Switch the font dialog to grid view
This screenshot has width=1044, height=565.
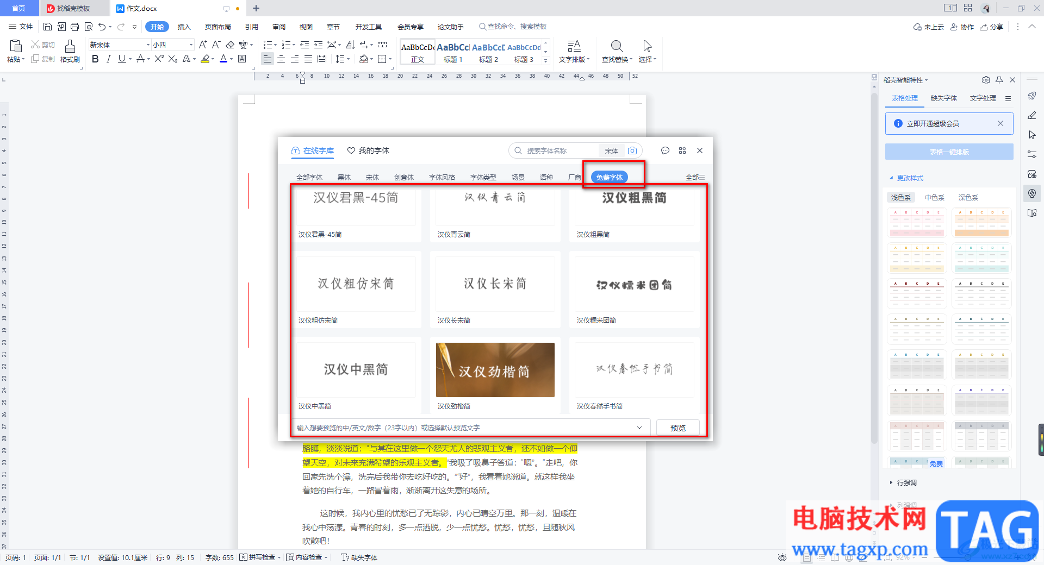(x=682, y=150)
